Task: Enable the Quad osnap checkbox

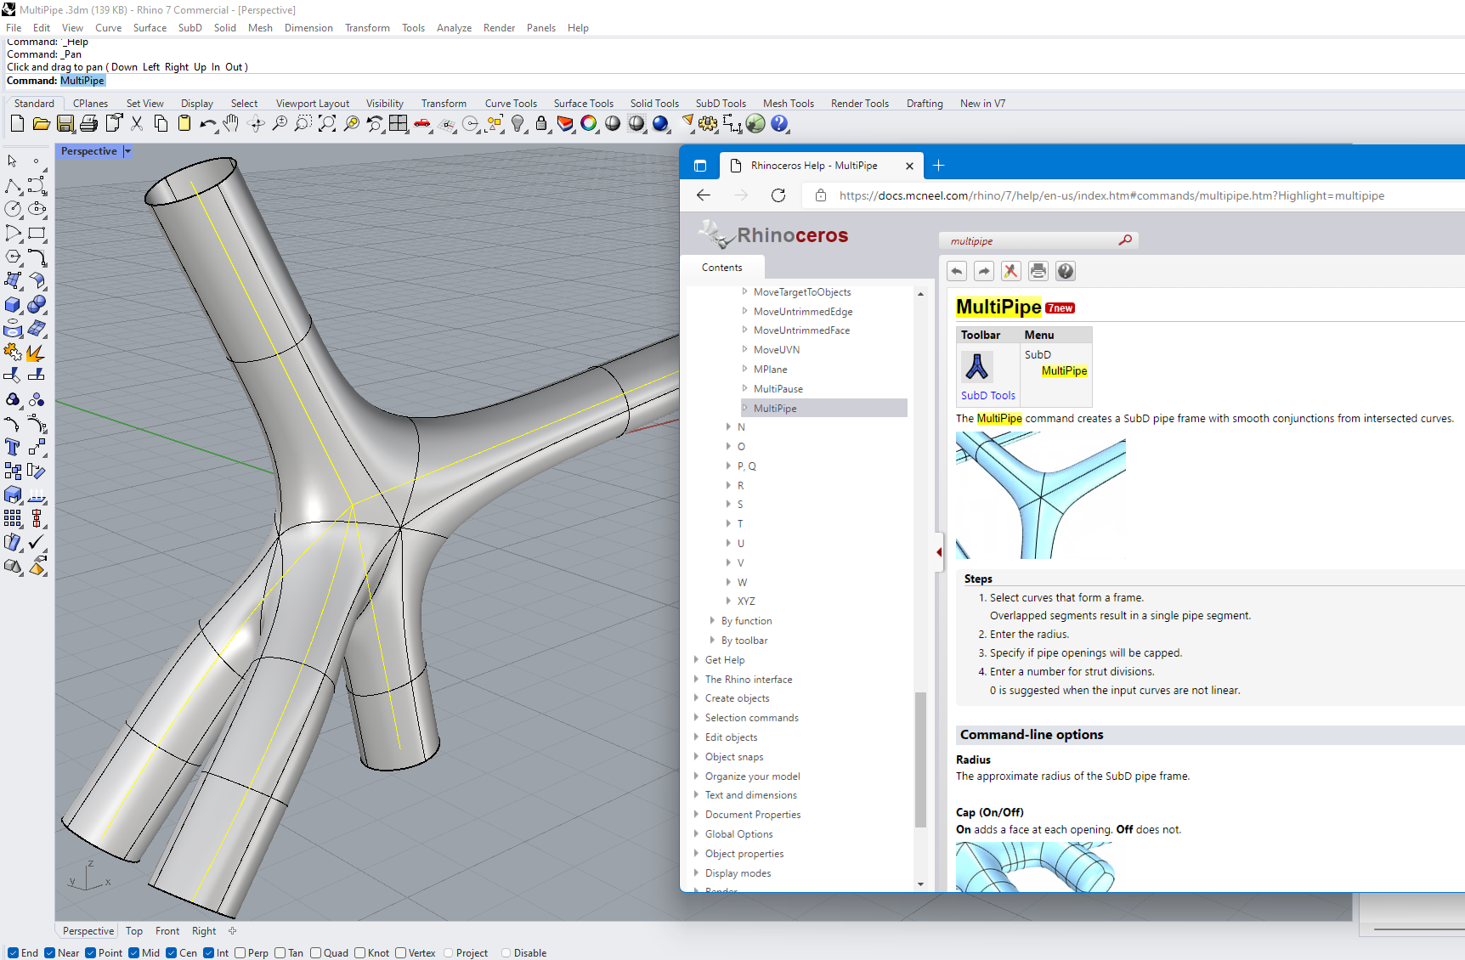Action: [x=315, y=953]
